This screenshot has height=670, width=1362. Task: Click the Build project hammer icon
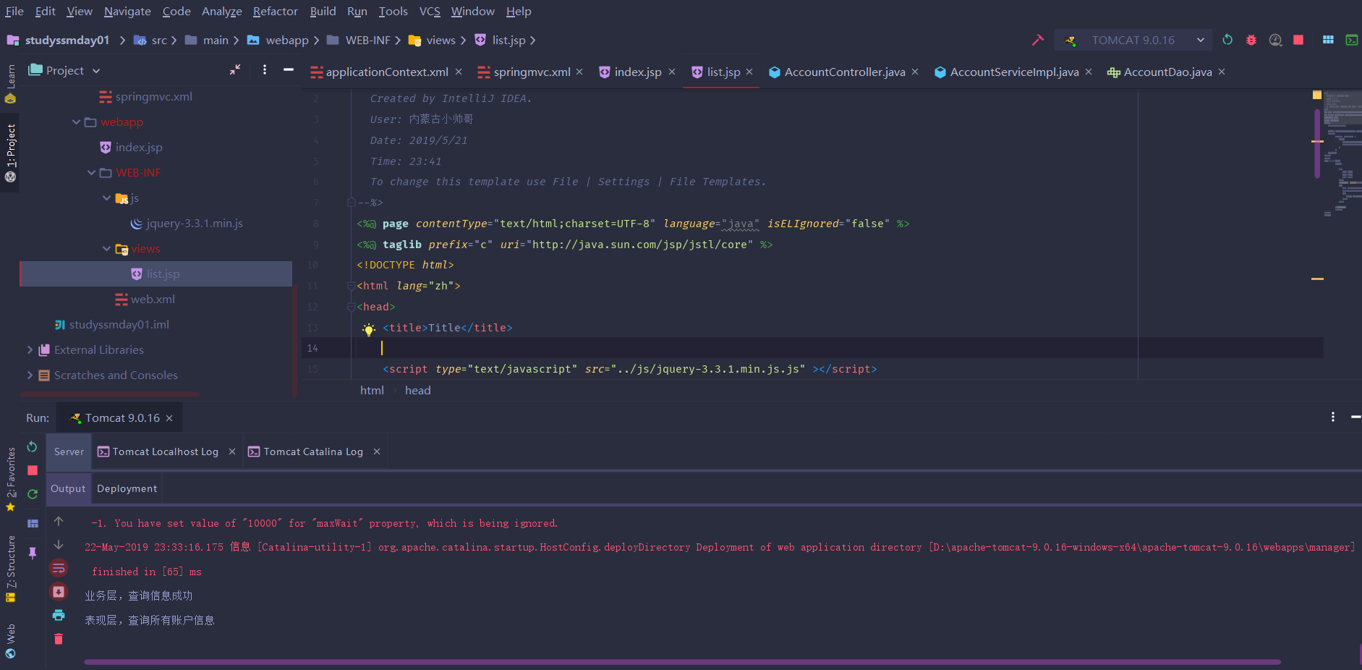point(1038,40)
